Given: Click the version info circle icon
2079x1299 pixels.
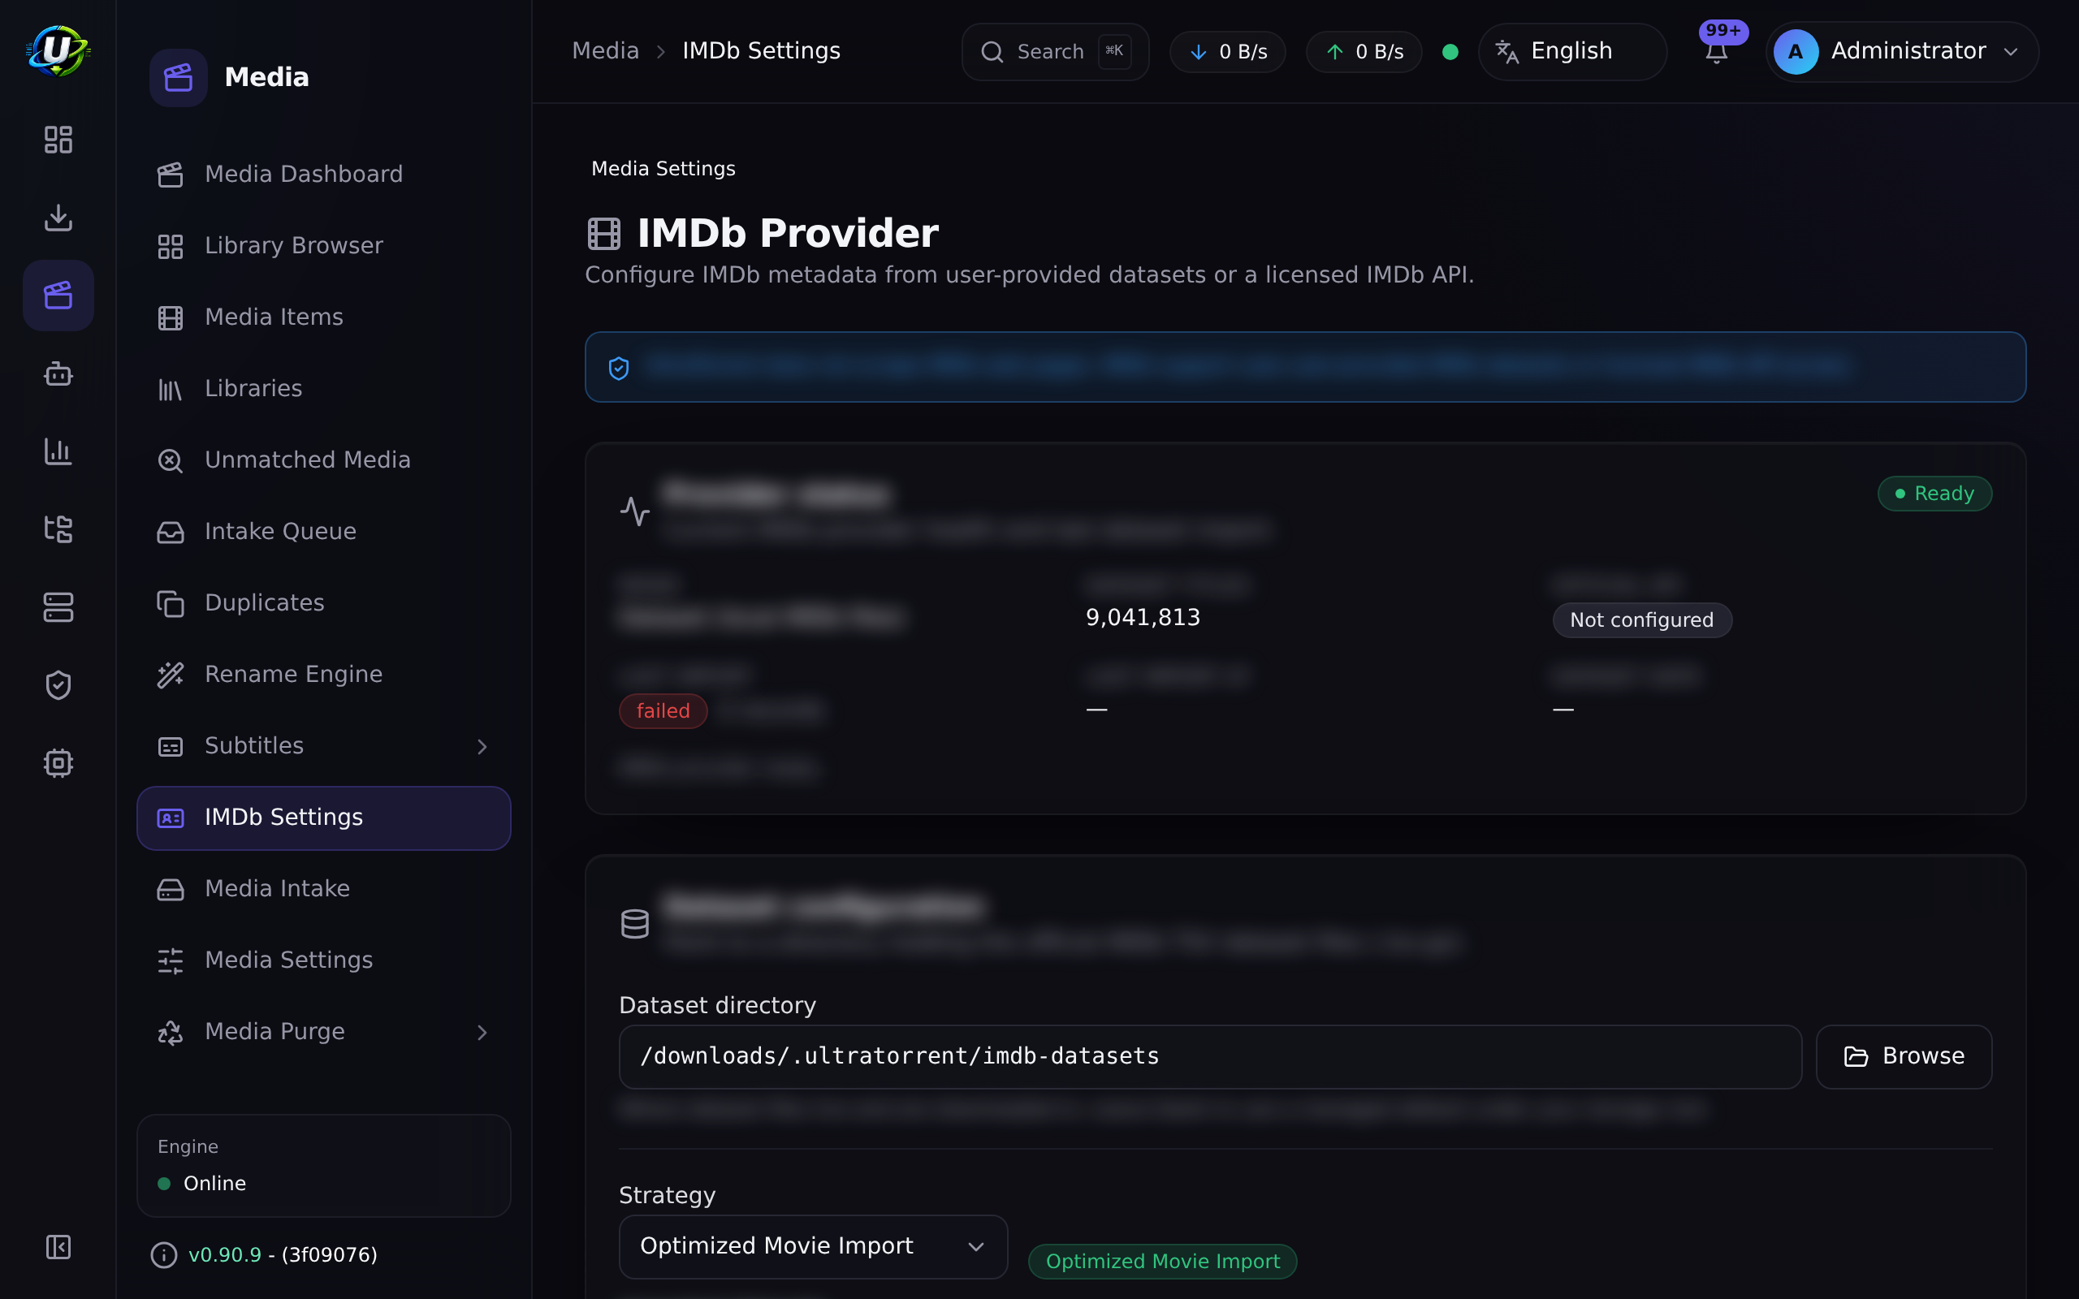Looking at the screenshot, I should [x=163, y=1255].
